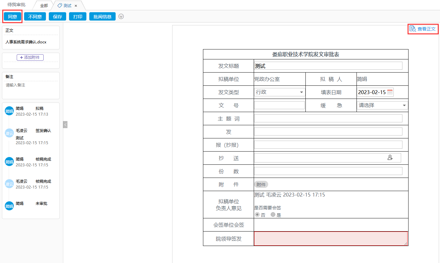Click the 查看正文 document icon

click(413, 29)
